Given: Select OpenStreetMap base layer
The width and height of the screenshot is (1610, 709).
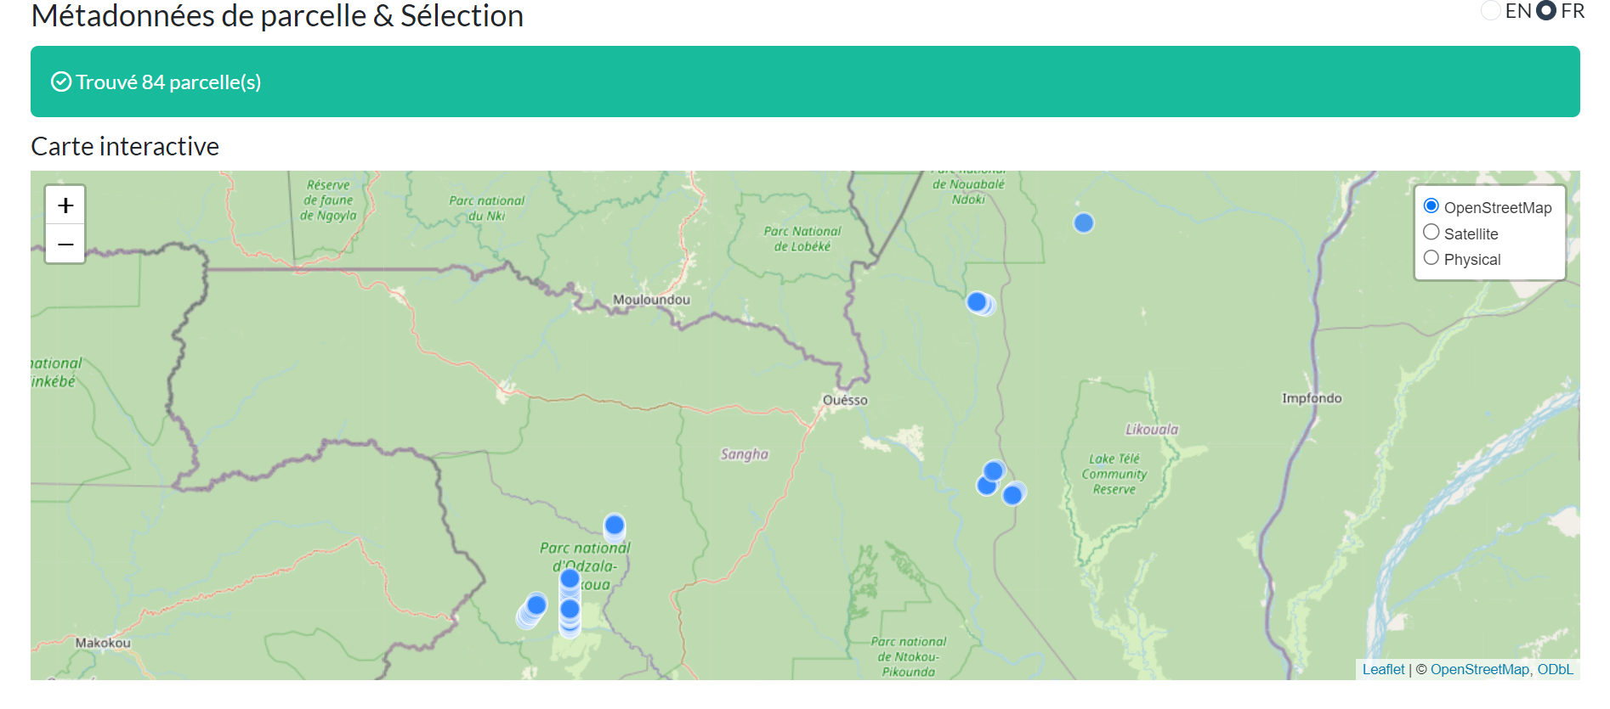Looking at the screenshot, I should pyautogui.click(x=1431, y=206).
